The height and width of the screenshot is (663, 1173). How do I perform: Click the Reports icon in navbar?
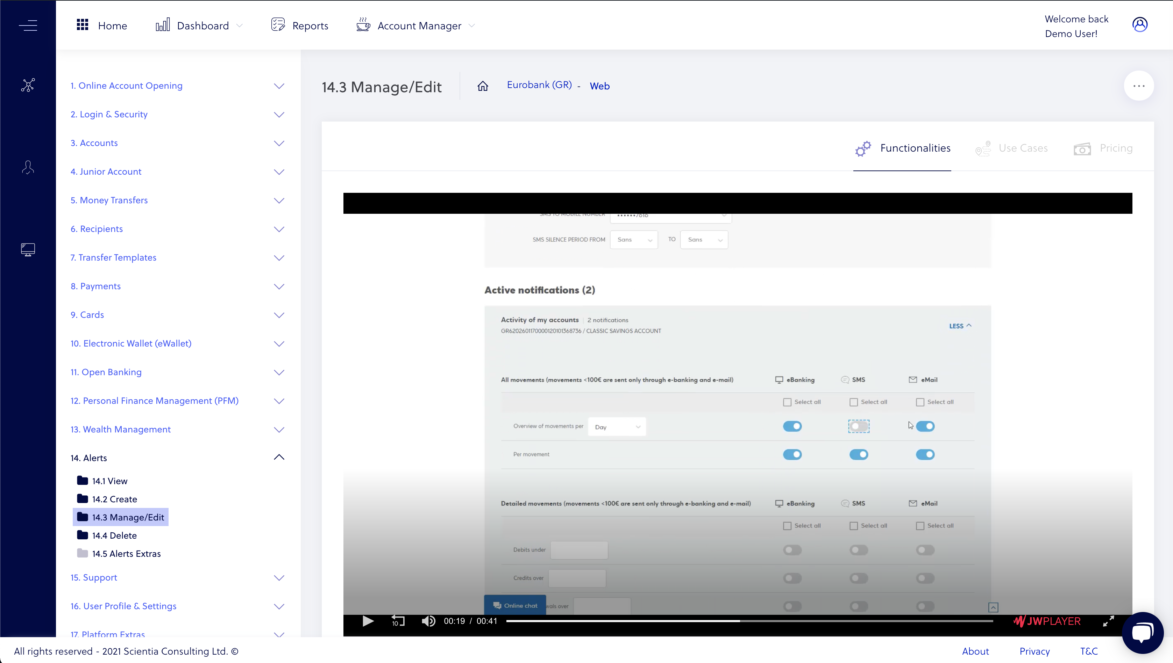point(277,24)
